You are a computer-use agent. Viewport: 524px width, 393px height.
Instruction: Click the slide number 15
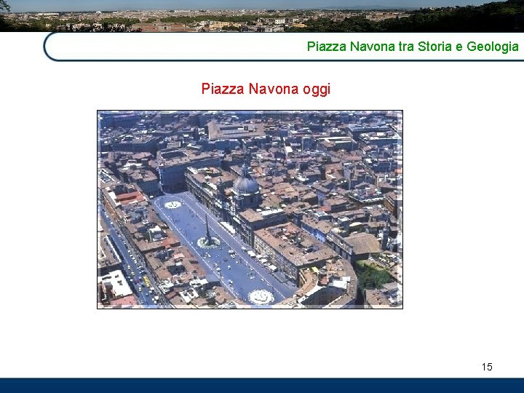487,367
